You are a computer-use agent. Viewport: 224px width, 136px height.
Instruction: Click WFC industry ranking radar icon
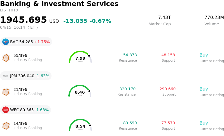coord(6,126)
